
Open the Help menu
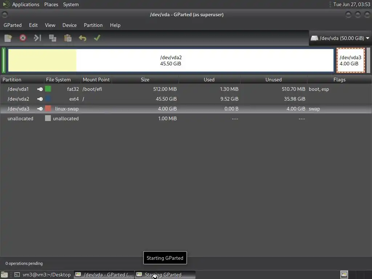(x=115, y=25)
